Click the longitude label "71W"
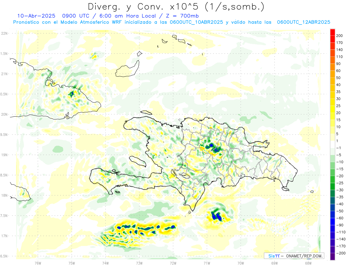 (x=207, y=263)
